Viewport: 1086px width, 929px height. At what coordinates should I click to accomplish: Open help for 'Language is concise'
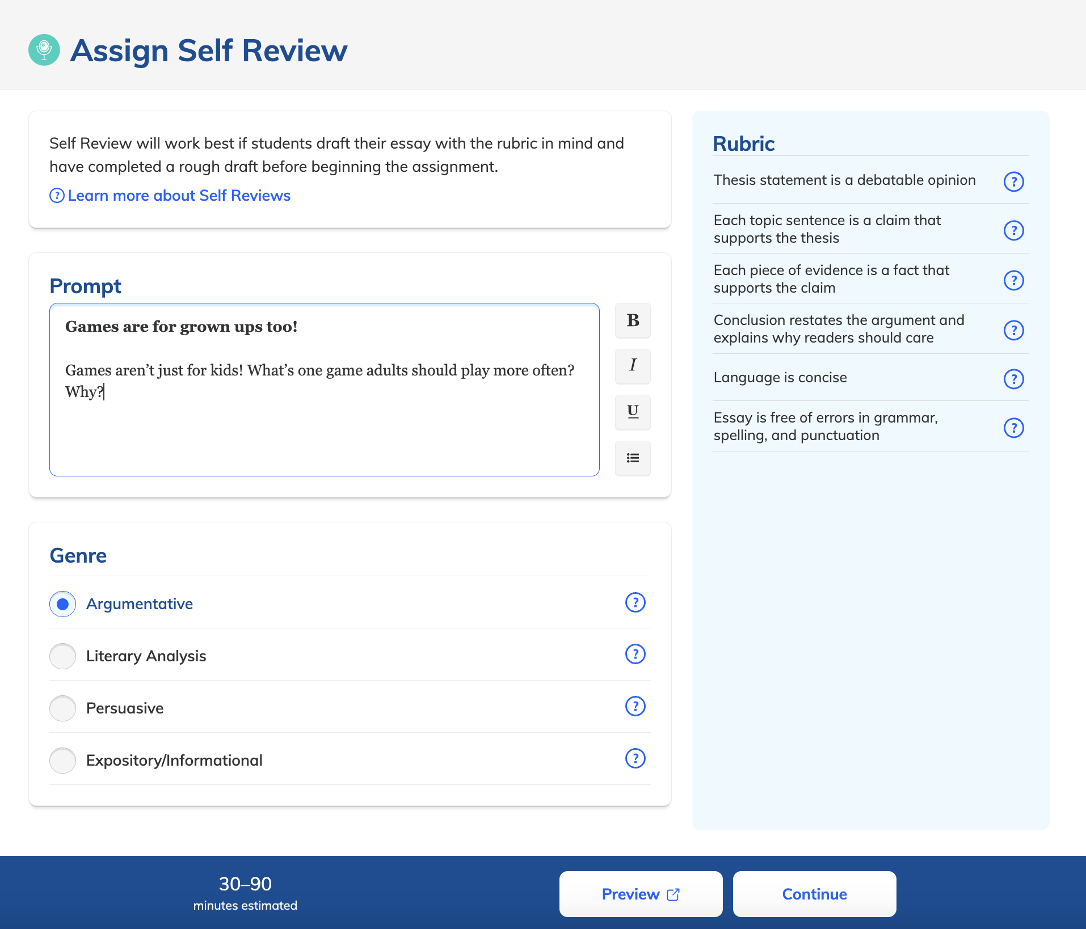click(1014, 379)
